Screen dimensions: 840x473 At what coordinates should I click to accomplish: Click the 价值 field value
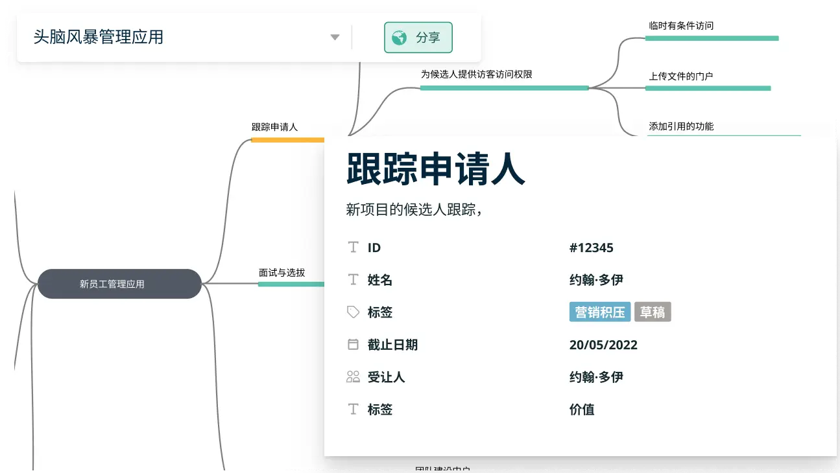[582, 410]
